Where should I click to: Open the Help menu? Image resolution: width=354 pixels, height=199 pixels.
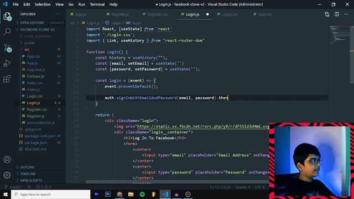click(x=113, y=4)
